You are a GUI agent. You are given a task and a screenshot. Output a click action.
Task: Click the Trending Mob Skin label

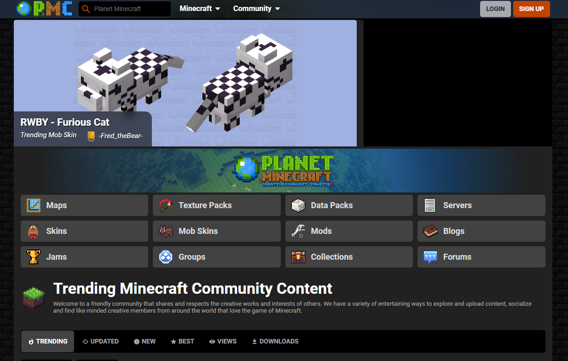click(48, 135)
